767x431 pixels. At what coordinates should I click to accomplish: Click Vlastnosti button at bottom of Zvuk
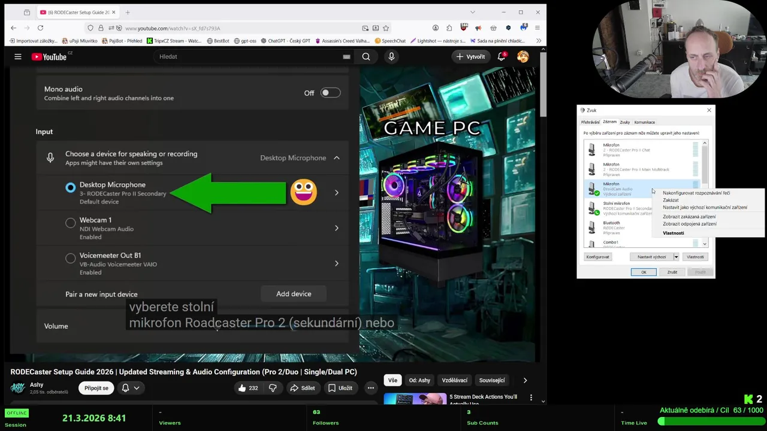(x=695, y=257)
